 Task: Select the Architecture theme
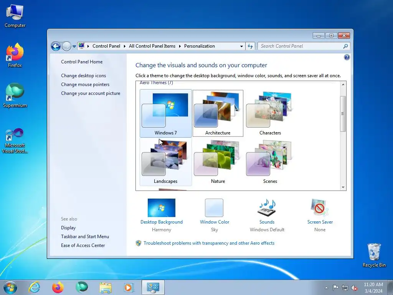(x=218, y=113)
